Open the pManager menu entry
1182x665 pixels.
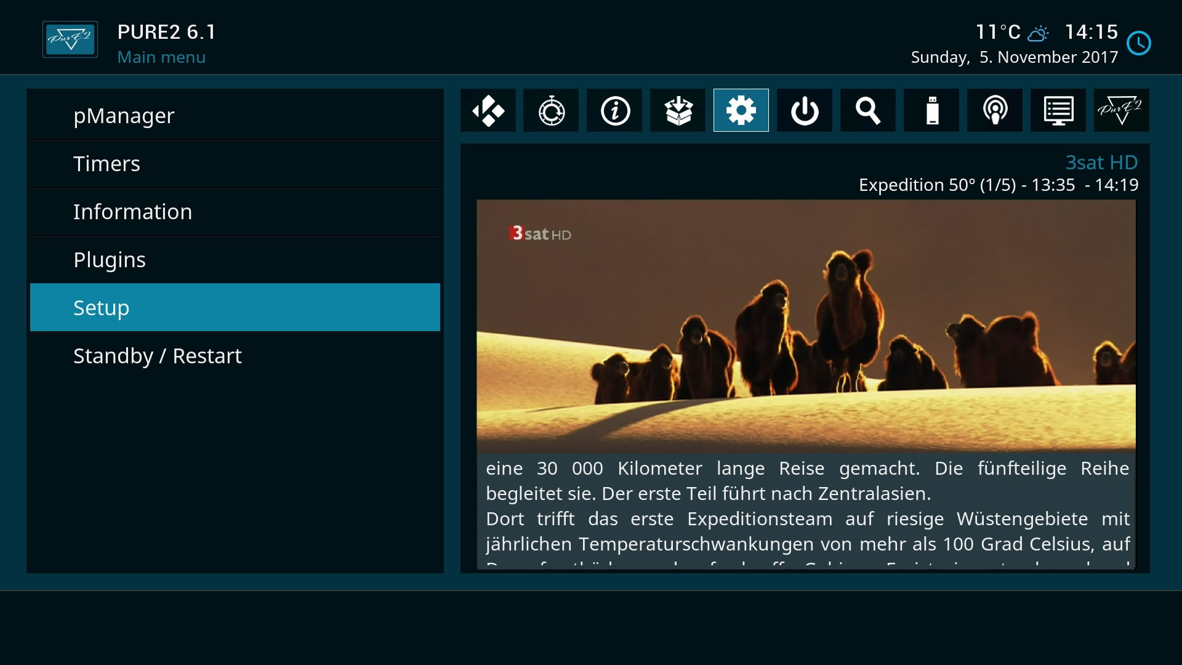235,116
